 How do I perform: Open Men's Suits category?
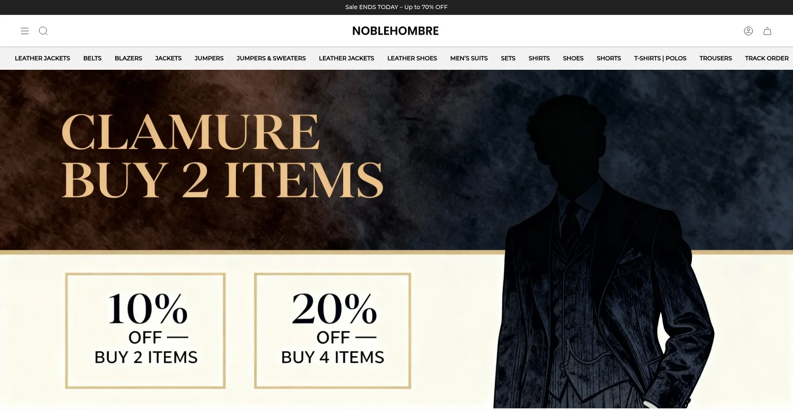point(469,58)
